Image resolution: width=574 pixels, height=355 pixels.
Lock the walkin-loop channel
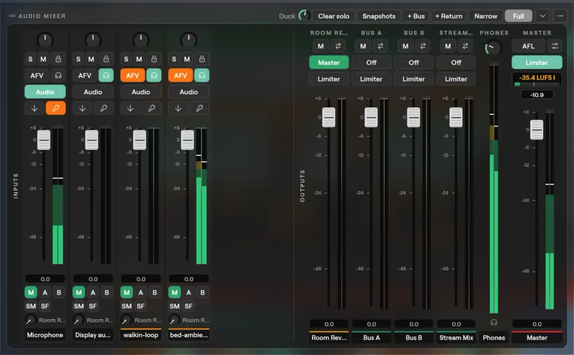154,59
